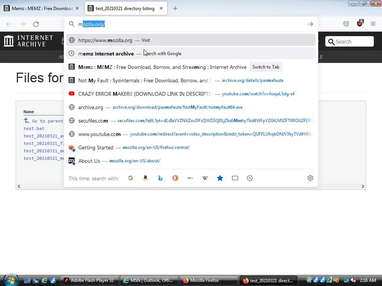Click the Switch to Tab button
Screen dimensions: 382x286
[x=266, y=67]
